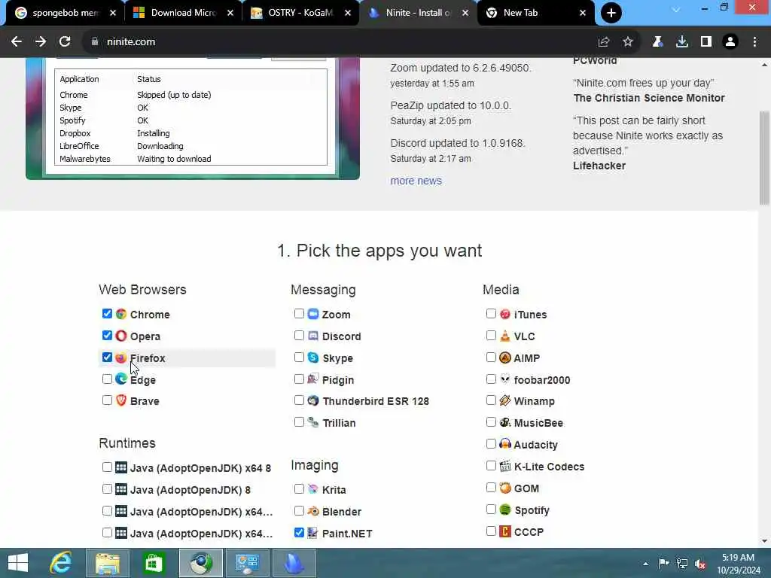Click the Opera logo icon
The height and width of the screenshot is (578, 771).
[121, 336]
